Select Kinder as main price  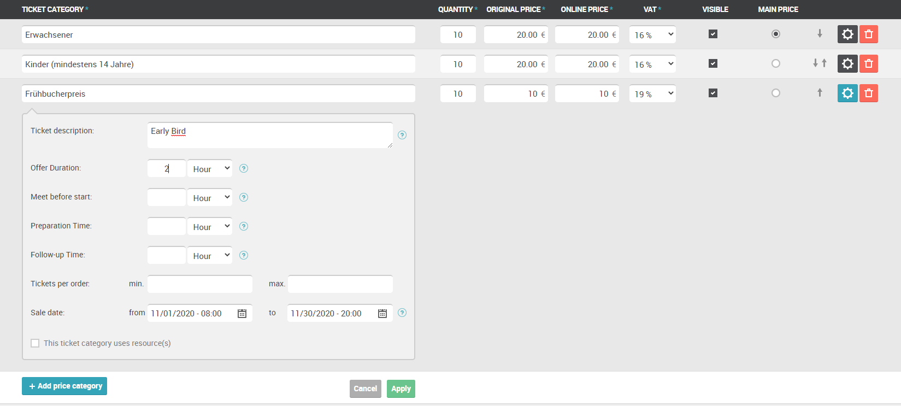click(776, 63)
